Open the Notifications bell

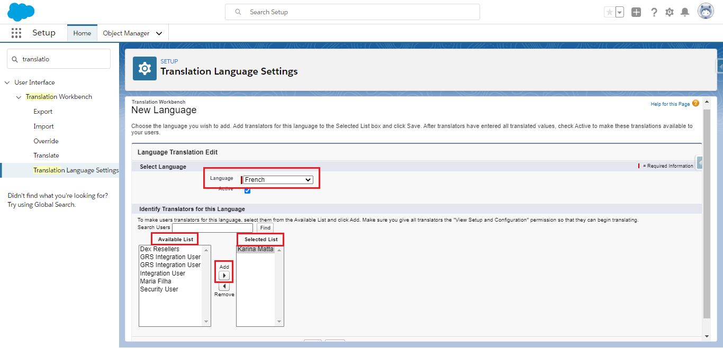pyautogui.click(x=685, y=12)
